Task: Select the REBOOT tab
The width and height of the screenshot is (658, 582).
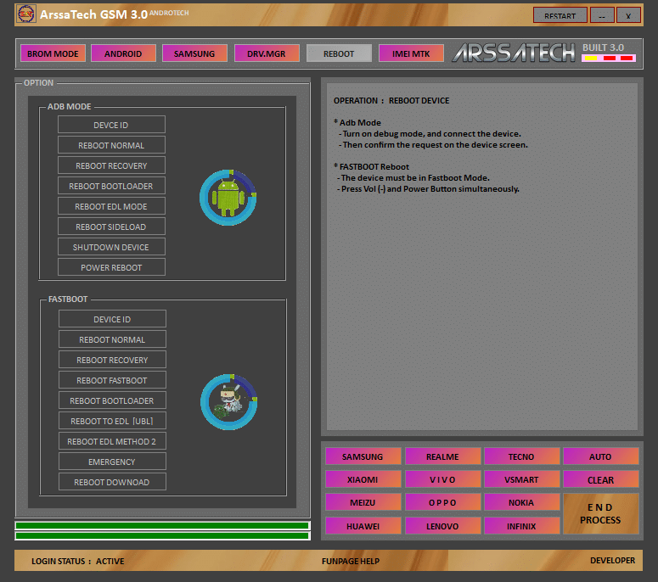Action: tap(339, 53)
